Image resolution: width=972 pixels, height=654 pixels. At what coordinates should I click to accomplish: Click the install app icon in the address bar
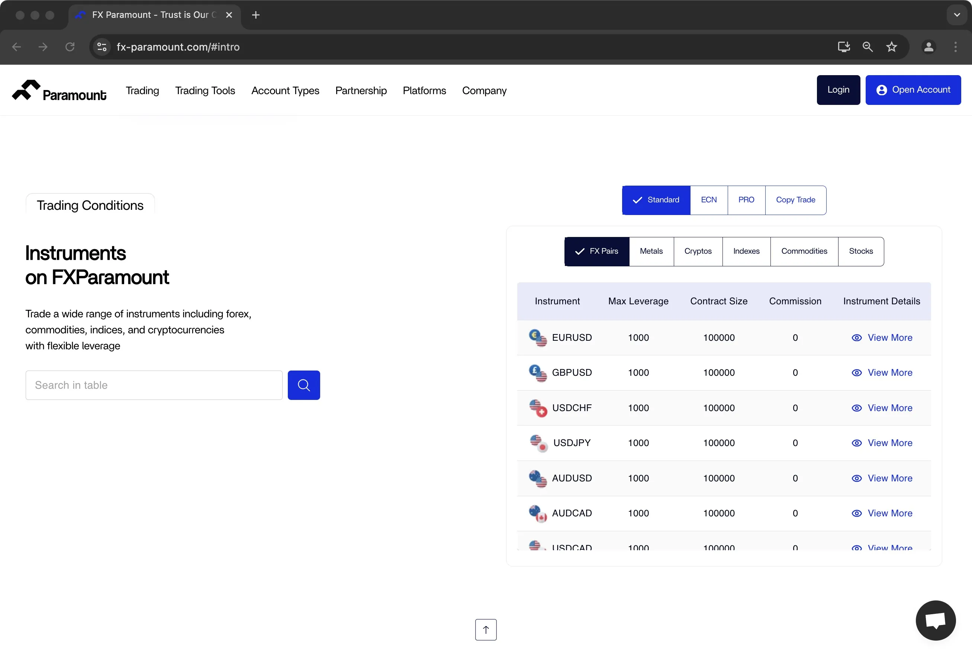pos(844,47)
